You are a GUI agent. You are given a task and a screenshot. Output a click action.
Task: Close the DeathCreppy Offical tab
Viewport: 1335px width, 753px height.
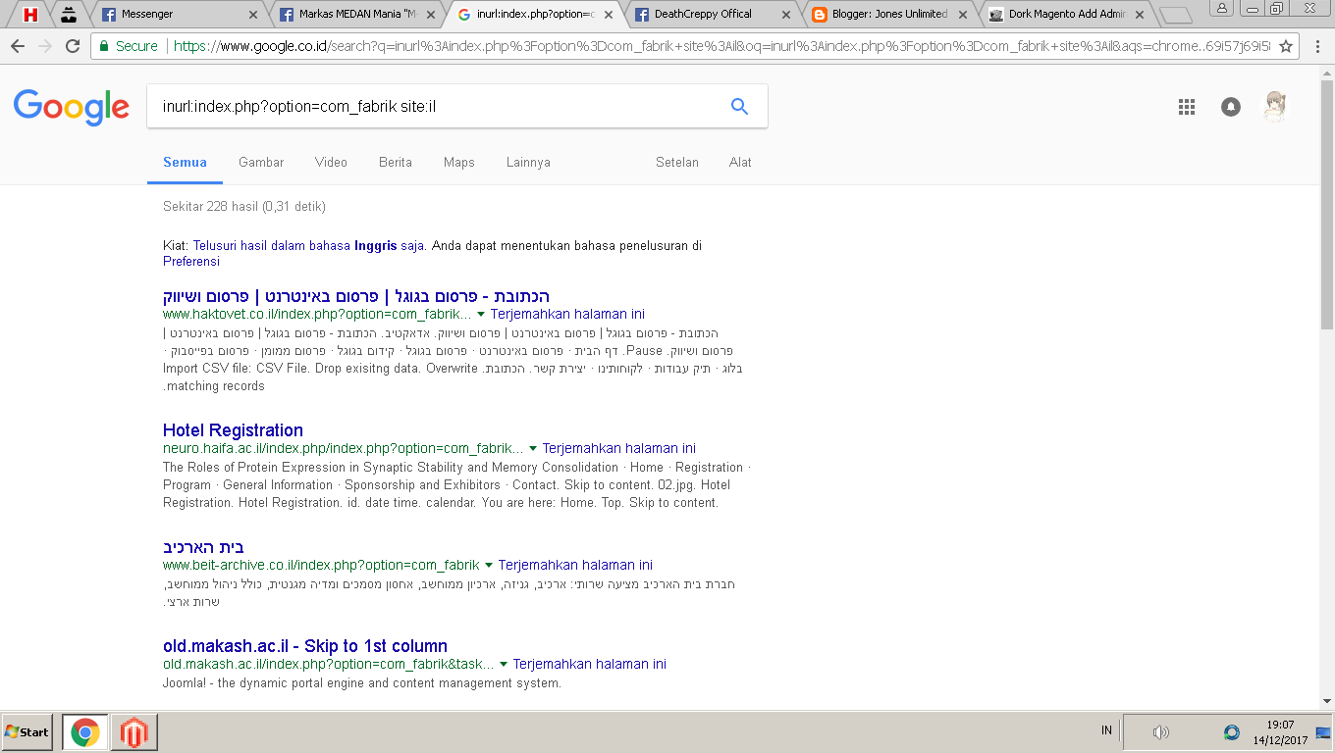pyautogui.click(x=785, y=15)
